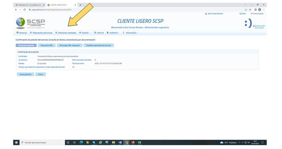Open the Windows Start menu
The image size is (282, 149).
(16, 143)
